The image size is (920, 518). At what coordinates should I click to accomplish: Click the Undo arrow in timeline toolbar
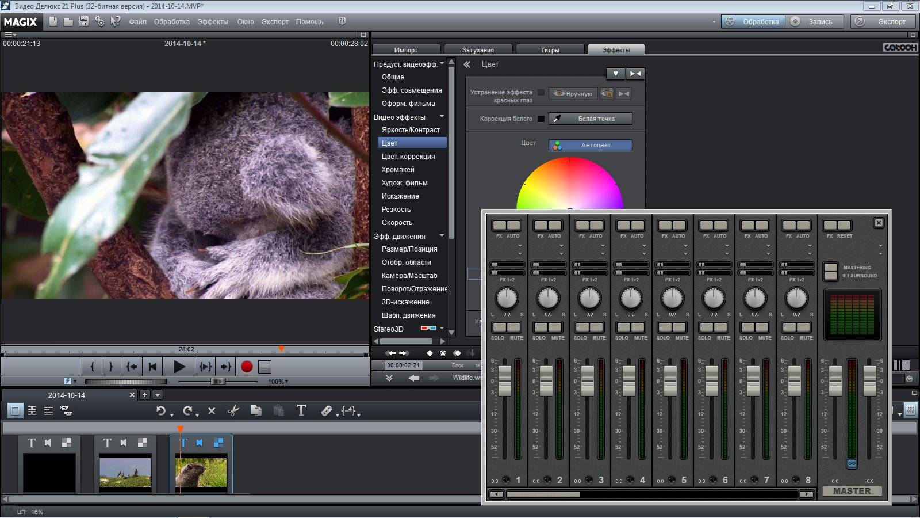pyautogui.click(x=161, y=411)
